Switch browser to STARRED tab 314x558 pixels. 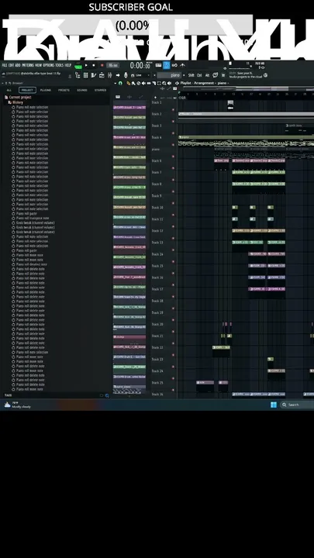click(100, 91)
